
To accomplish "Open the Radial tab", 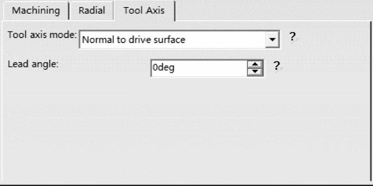I will 92,11.
